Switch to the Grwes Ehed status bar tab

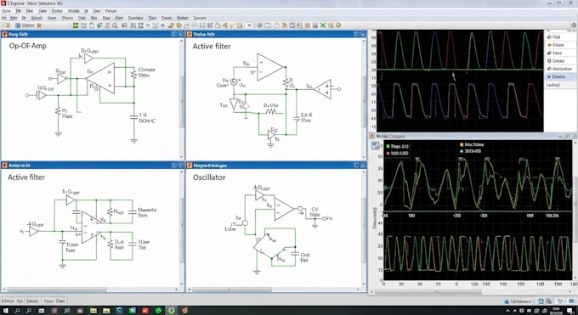(x=54, y=301)
